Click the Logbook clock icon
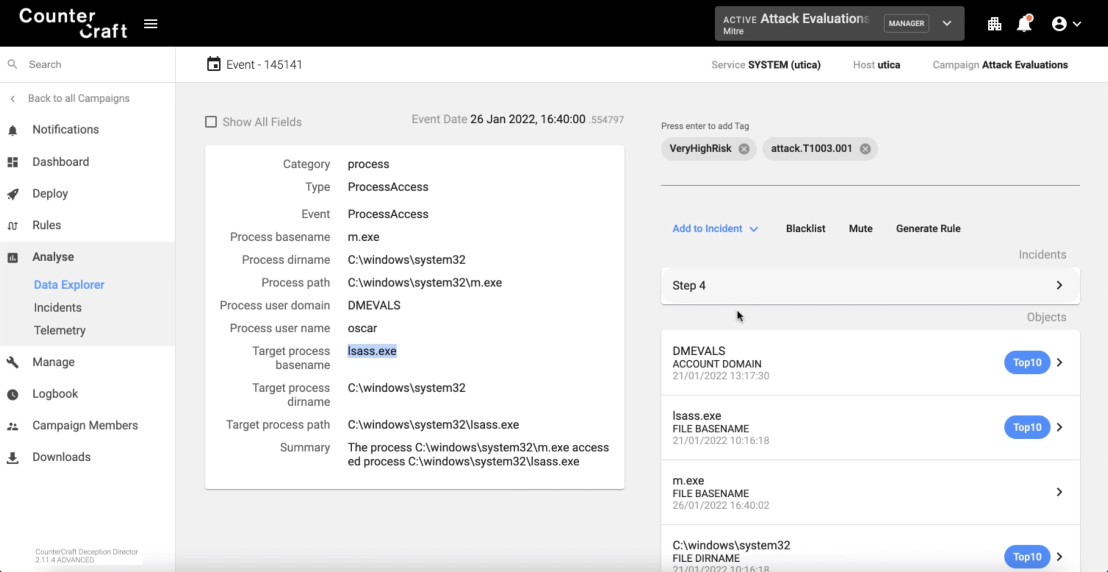This screenshot has height=572, width=1108. [x=13, y=395]
